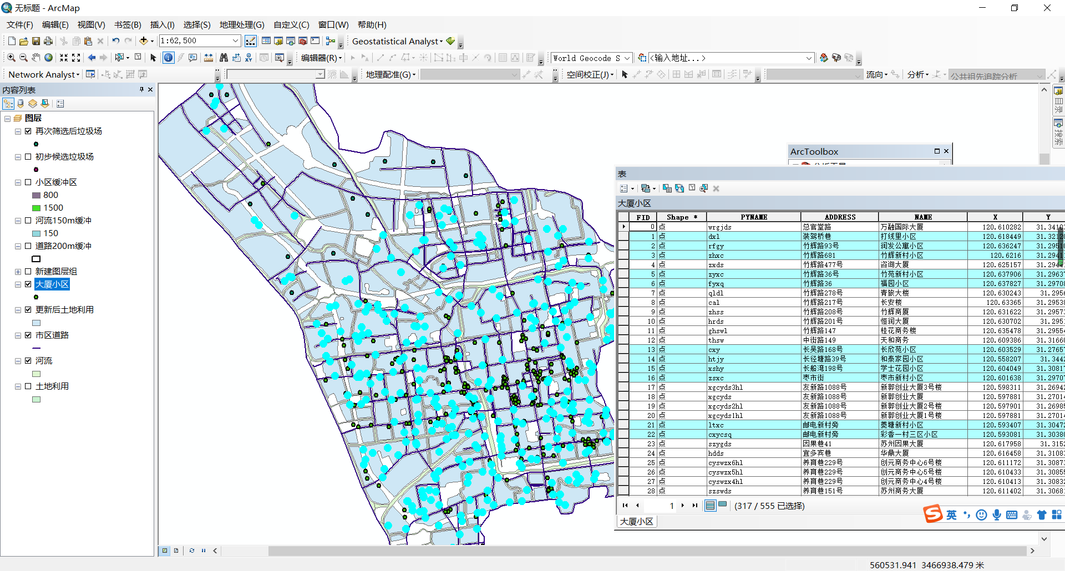Select the Identify tool

click(x=168, y=58)
